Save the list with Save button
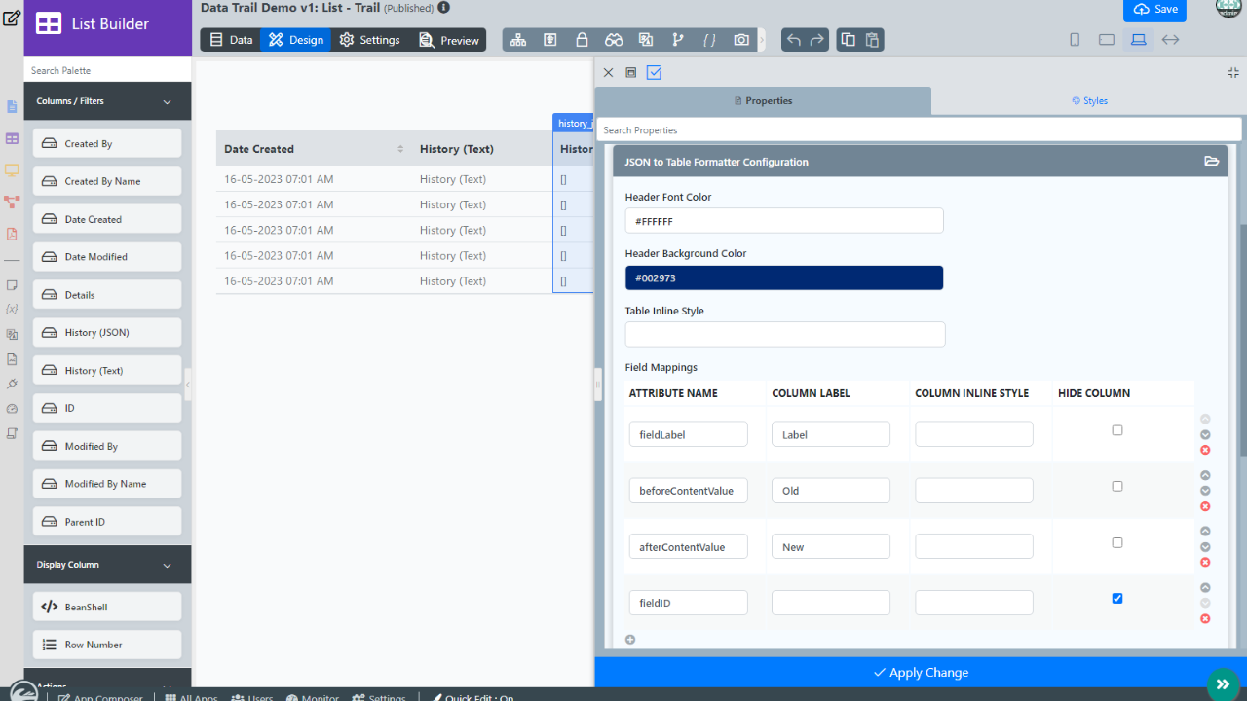The image size is (1247, 701). click(x=1154, y=9)
